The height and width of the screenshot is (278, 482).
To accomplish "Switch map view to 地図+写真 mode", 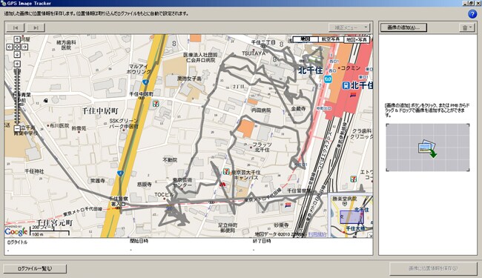I will coord(356,39).
